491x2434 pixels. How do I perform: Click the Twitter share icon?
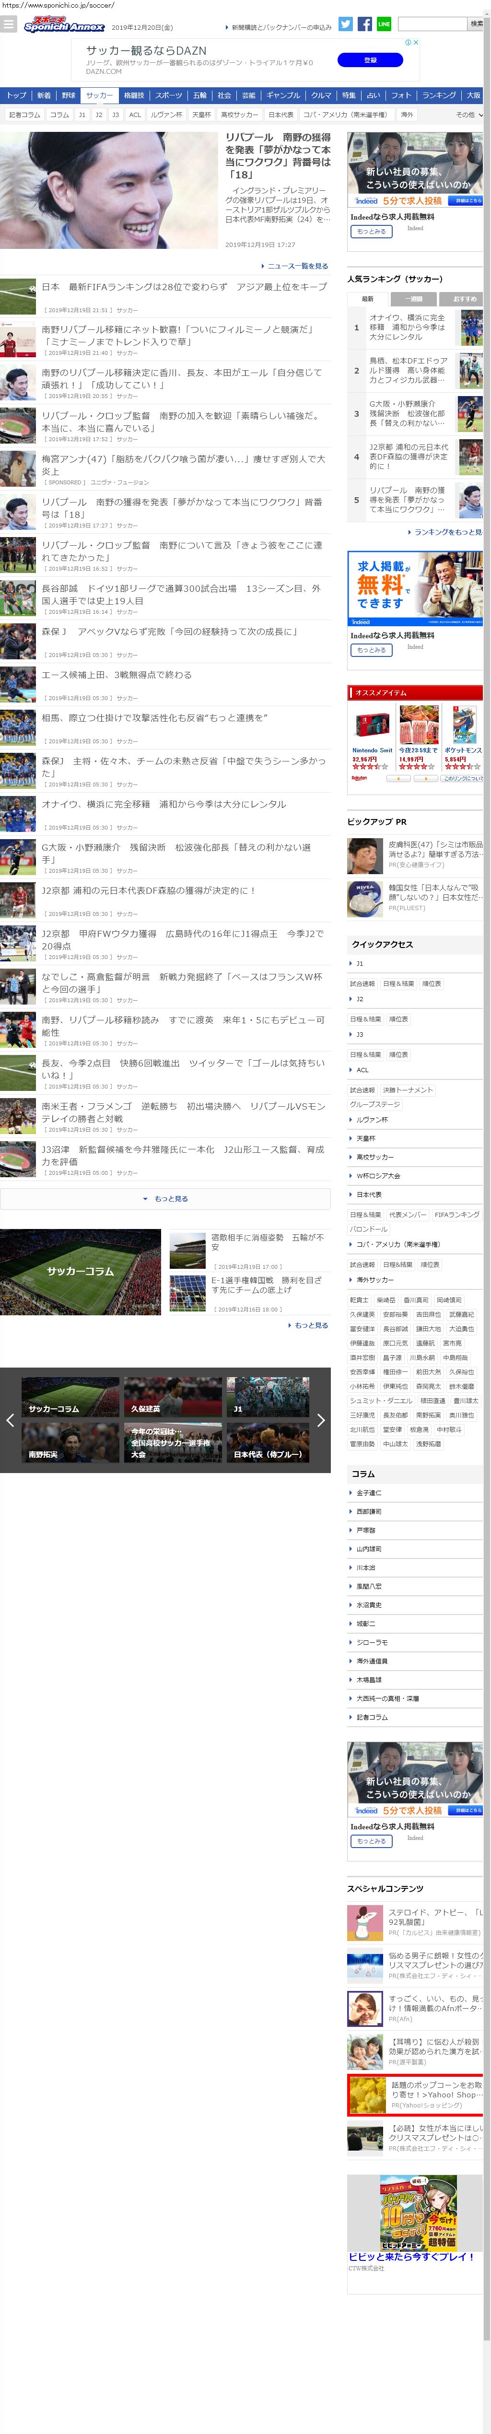[346, 23]
